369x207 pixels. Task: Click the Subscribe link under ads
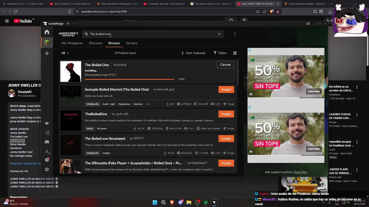300,172
